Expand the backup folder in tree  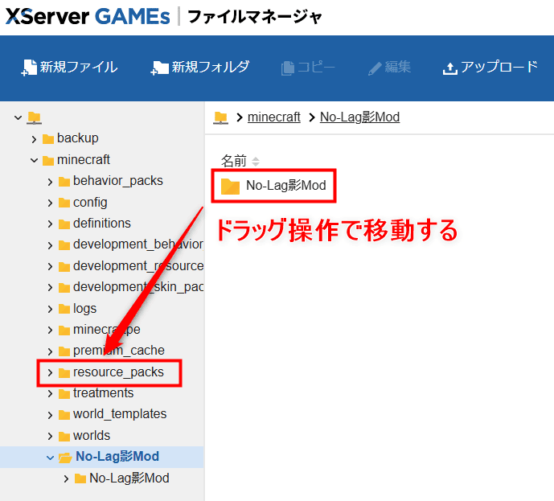click(x=34, y=138)
